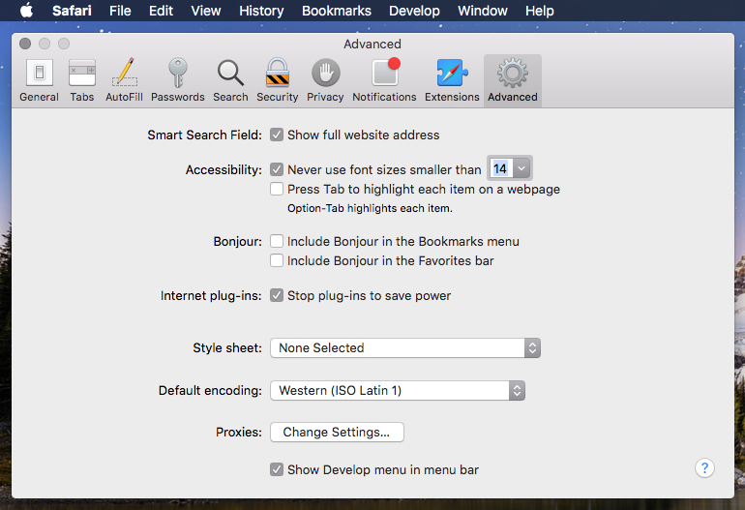745x510 pixels.
Task: Open the Tabs preferences pane
Action: point(81,80)
